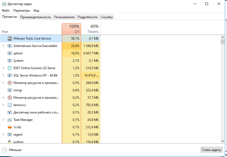227x157 pixels.
Task: Sort processes by ЦП column header
Action: (x=71, y=29)
